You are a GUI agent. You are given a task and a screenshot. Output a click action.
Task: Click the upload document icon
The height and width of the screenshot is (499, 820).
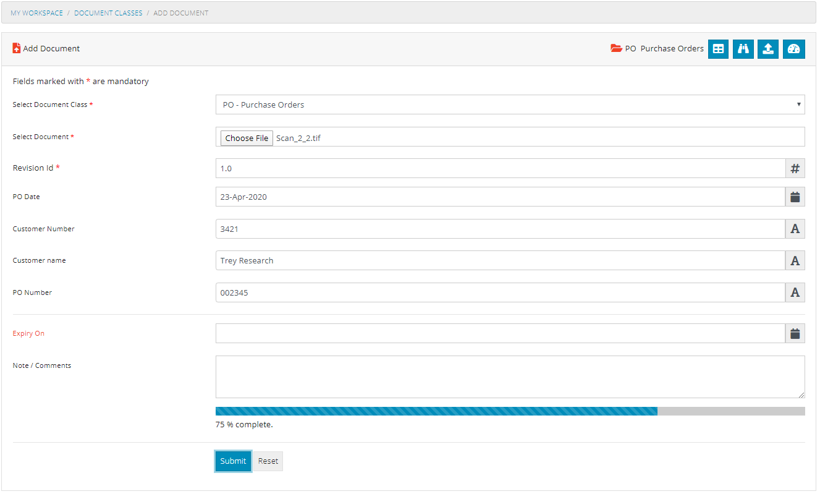click(768, 49)
